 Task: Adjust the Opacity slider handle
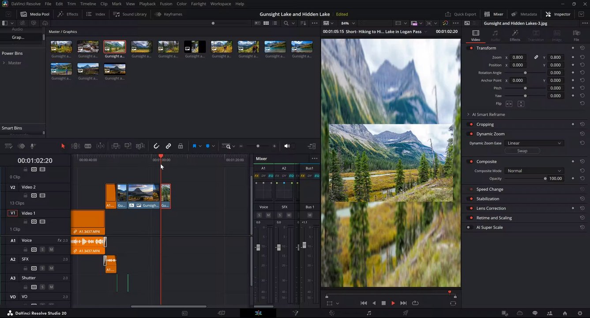coord(545,179)
